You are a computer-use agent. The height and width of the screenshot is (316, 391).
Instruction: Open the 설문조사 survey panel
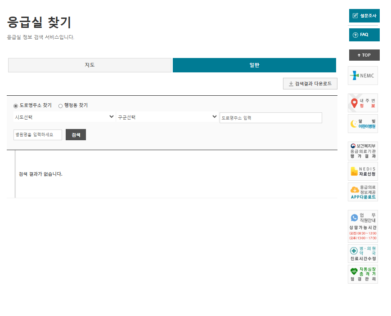(364, 15)
